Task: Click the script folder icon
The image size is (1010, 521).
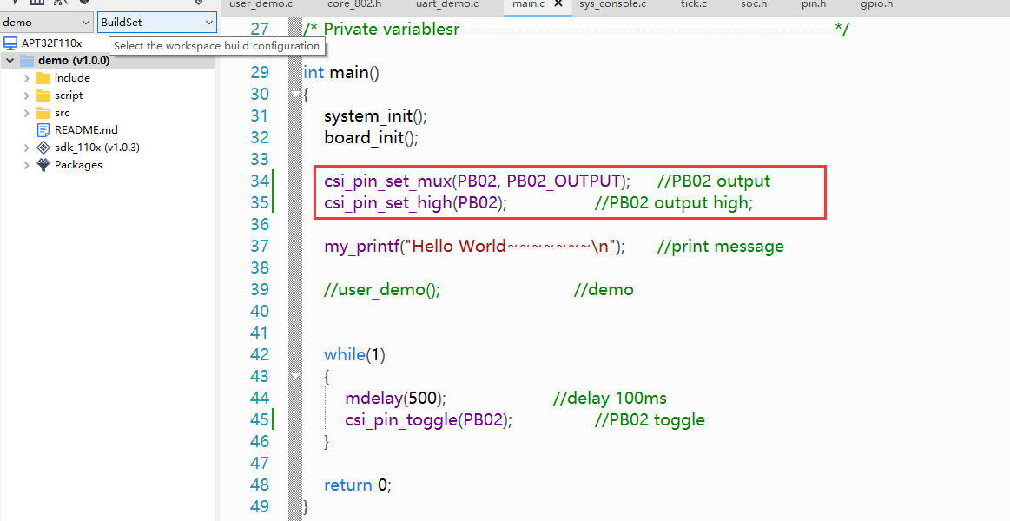Action: (x=43, y=96)
